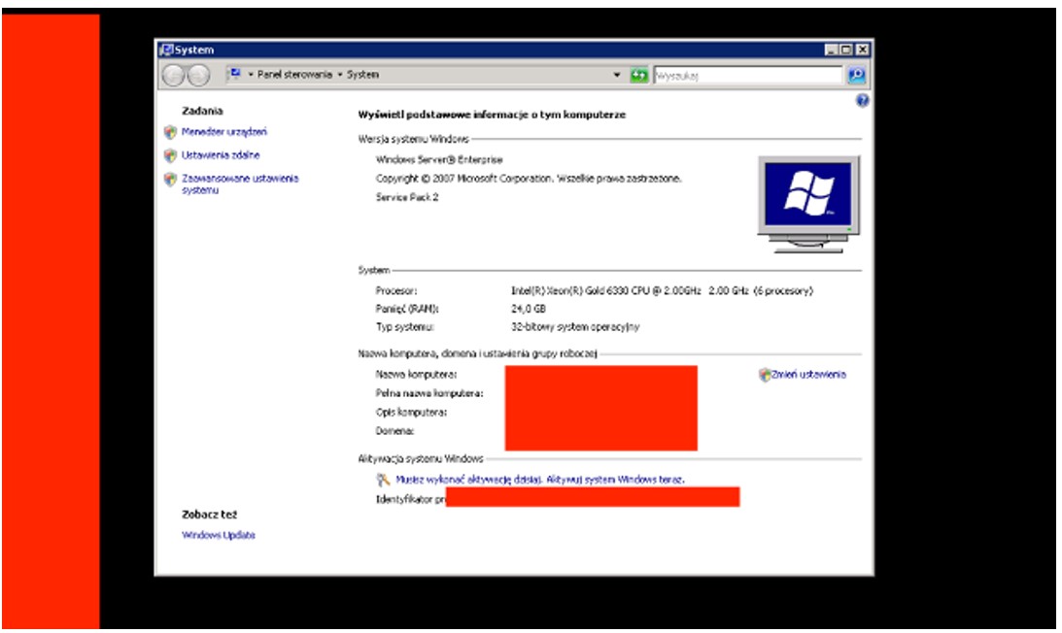
Task: Minimize the System window
Action: coord(832,50)
